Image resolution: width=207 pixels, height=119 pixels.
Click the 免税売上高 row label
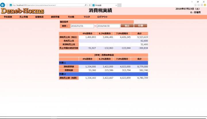(x=69, y=41)
